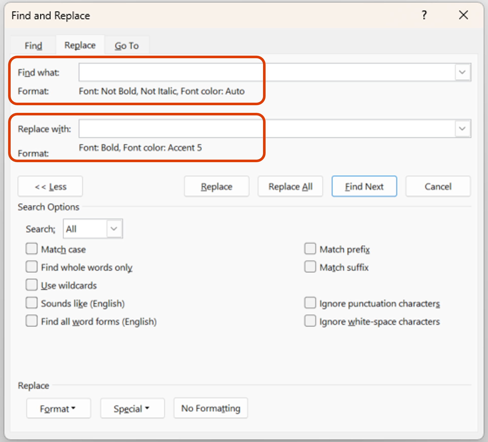
Task: Switch to the Find tab
Action: [x=33, y=46]
